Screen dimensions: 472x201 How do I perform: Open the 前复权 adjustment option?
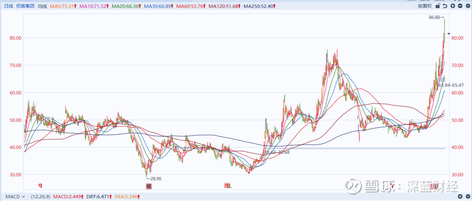pyautogui.click(x=425, y=6)
